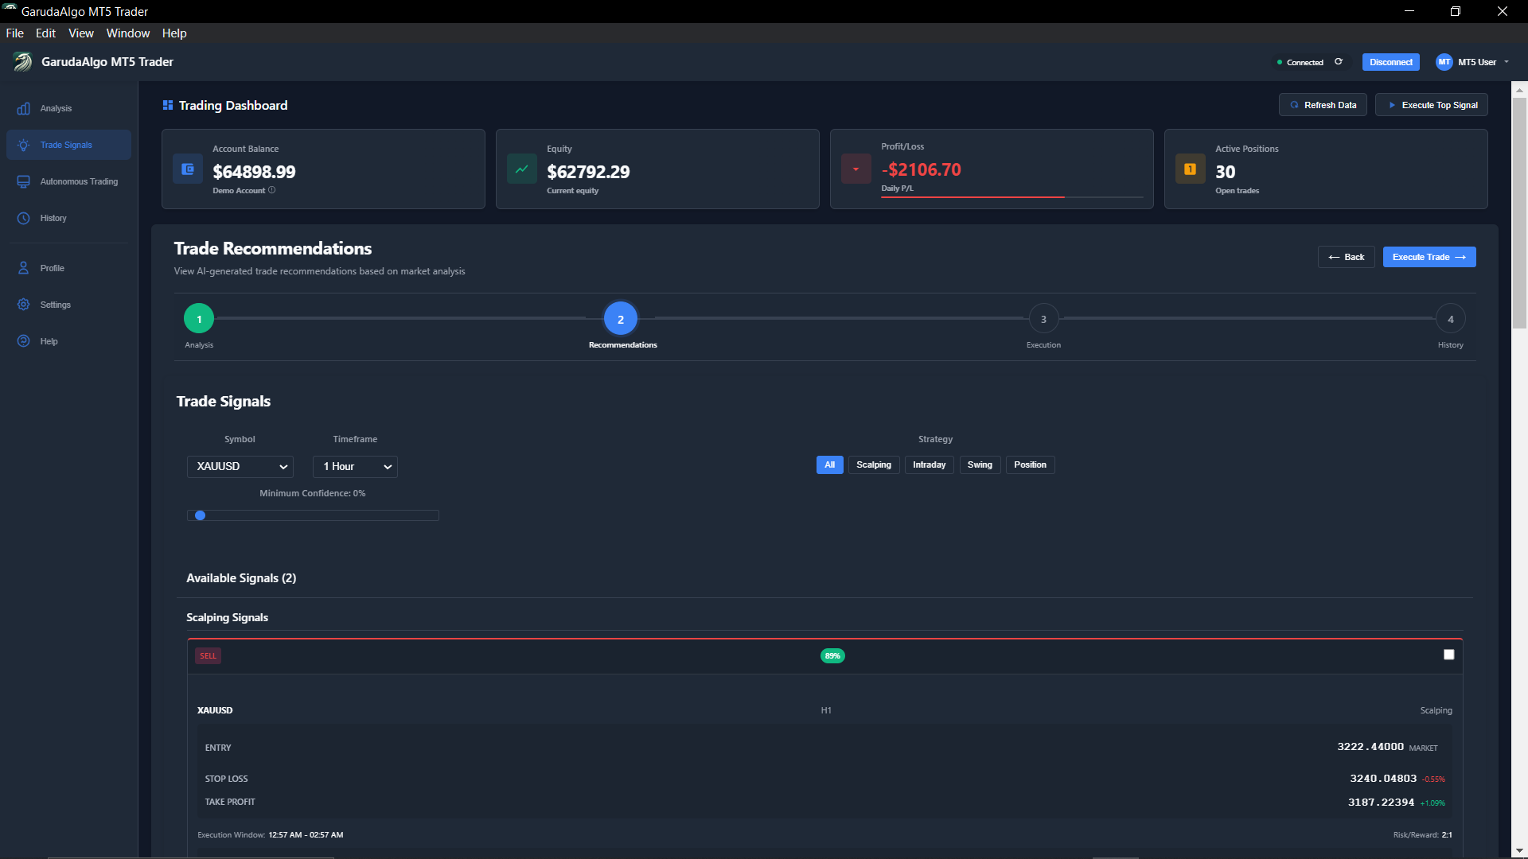Viewport: 1528px width, 859px height.
Task: Open the Symbol dropdown showing XAUUSD
Action: point(240,467)
